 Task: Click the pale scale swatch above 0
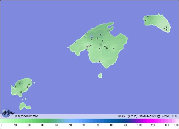click(2, 121)
